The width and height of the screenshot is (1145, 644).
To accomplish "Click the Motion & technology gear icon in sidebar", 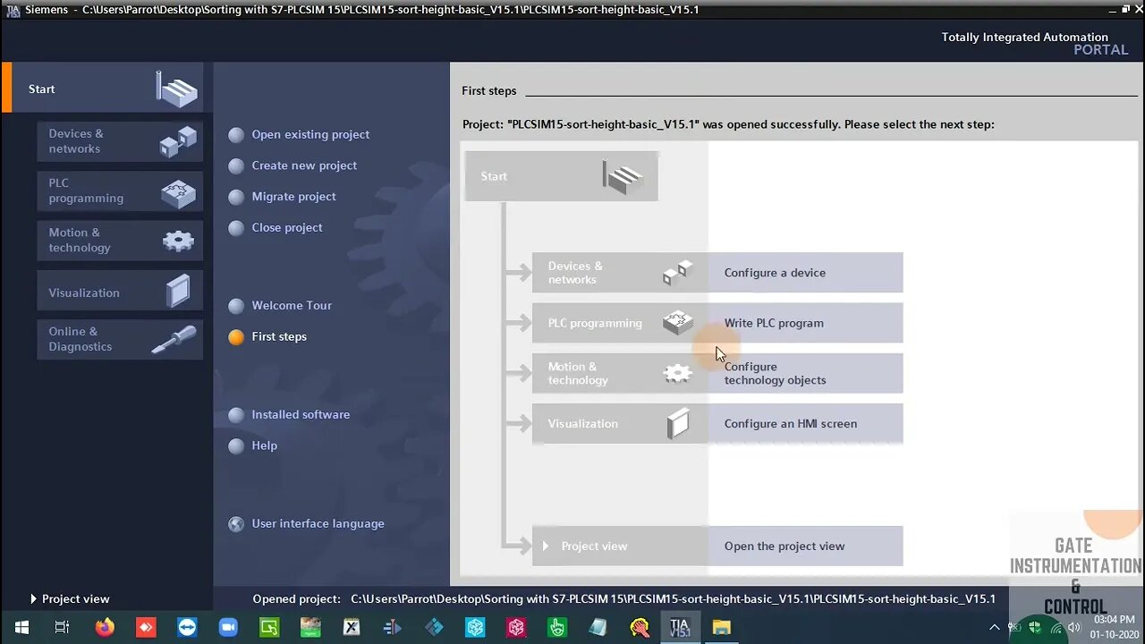I will tap(178, 241).
